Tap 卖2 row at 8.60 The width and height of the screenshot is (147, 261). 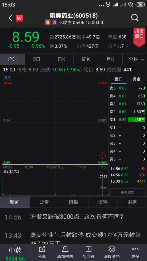tap(127, 112)
